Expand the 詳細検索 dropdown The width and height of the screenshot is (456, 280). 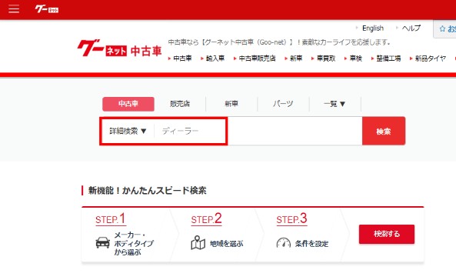click(x=128, y=131)
